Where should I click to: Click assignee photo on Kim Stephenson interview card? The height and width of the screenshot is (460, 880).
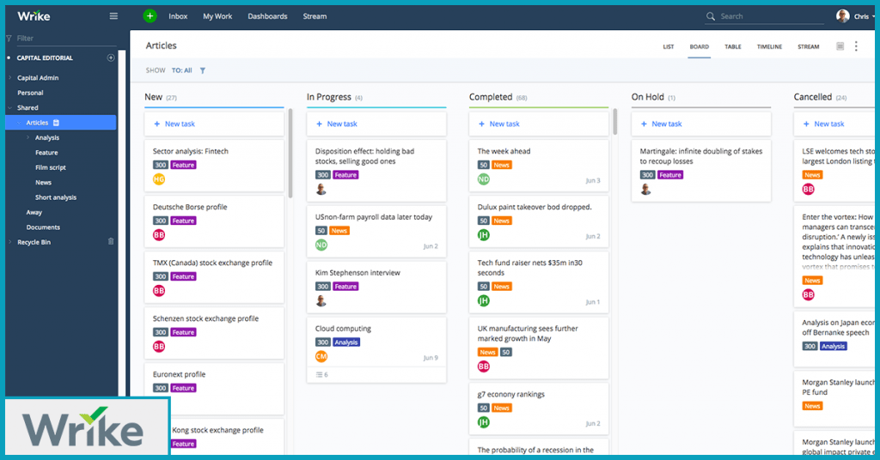[321, 301]
